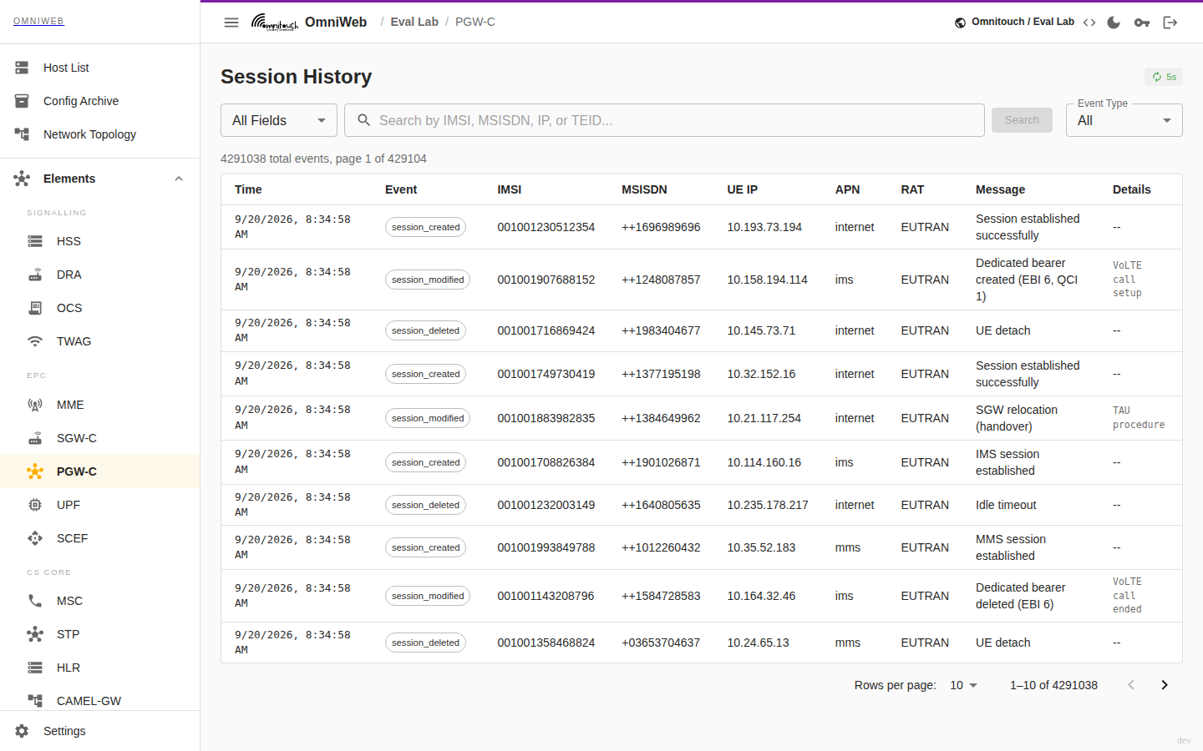The width and height of the screenshot is (1203, 751).
Task: Open the Event Type dropdown
Action: tap(1124, 120)
